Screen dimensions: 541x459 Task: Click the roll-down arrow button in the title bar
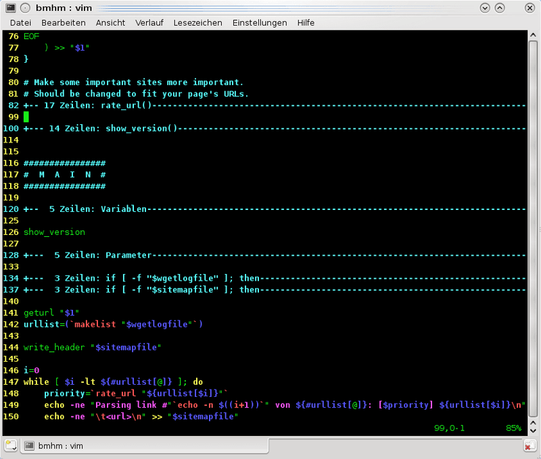[485, 7]
